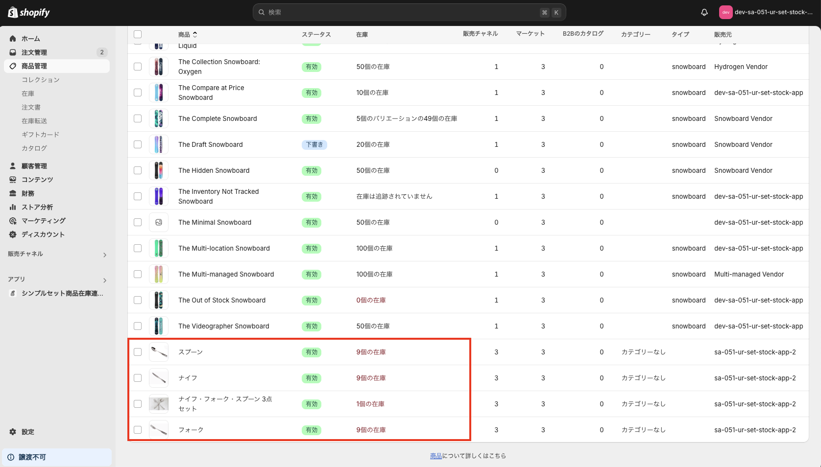Viewport: 821px width, 467px height.
Task: Click the 譲渡不可 info icon
Action: 11,457
